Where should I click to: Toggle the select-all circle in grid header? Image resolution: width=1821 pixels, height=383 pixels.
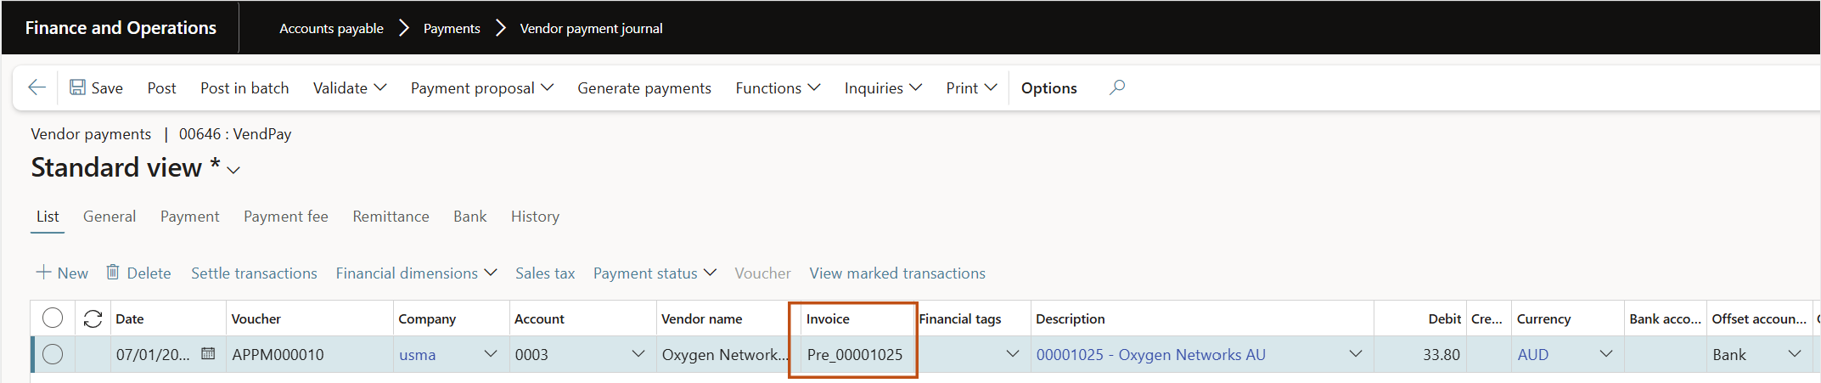53,318
